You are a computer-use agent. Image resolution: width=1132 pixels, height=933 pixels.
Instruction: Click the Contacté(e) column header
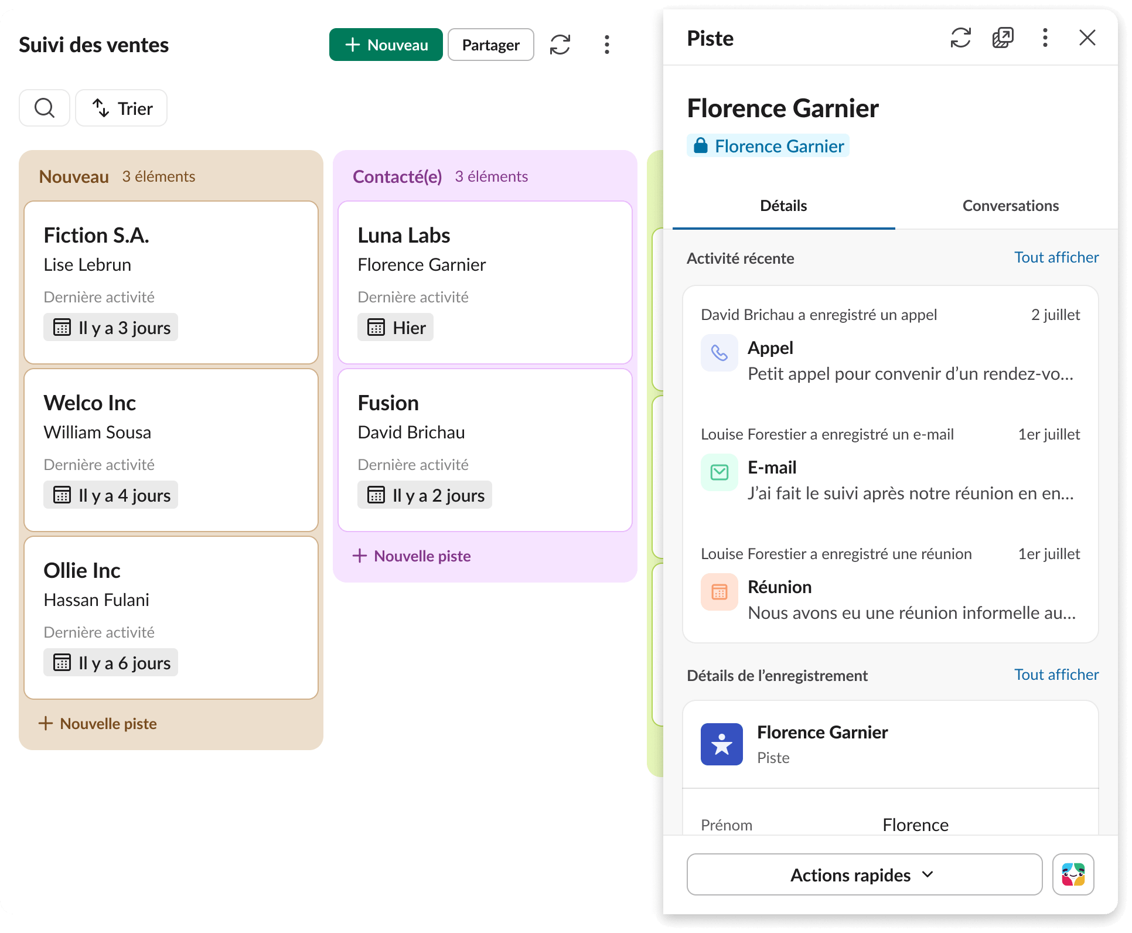[x=397, y=176]
